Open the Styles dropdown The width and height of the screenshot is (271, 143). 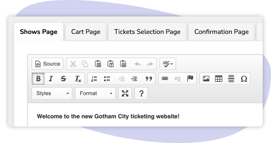click(52, 94)
